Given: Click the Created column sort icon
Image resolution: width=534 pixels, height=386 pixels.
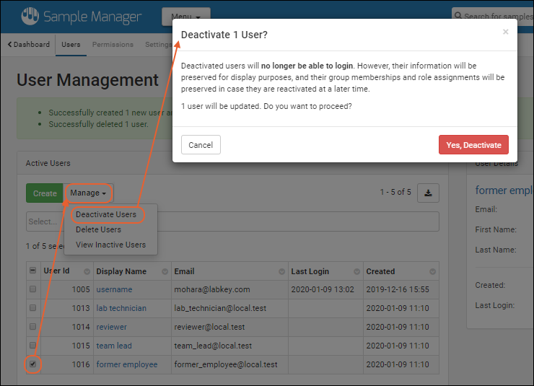Looking at the screenshot, I should point(432,272).
